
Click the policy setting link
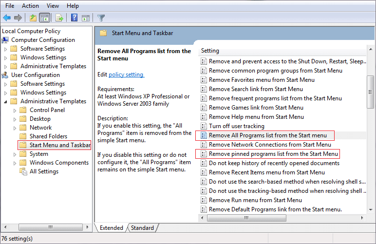coord(126,75)
